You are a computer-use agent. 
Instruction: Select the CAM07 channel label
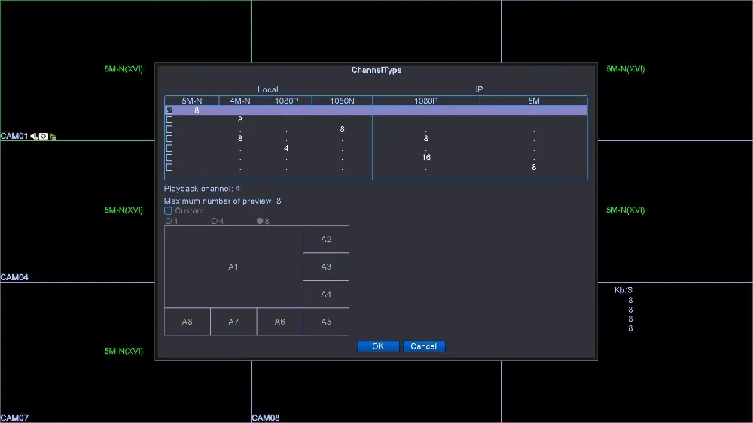coord(14,418)
